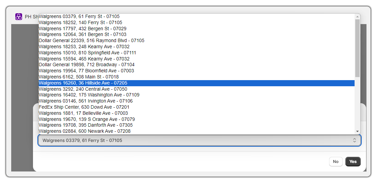This screenshot has height=182, width=376.
Task: Select Walgreens 3292, 240 Central Ave
Action: coord(196,89)
